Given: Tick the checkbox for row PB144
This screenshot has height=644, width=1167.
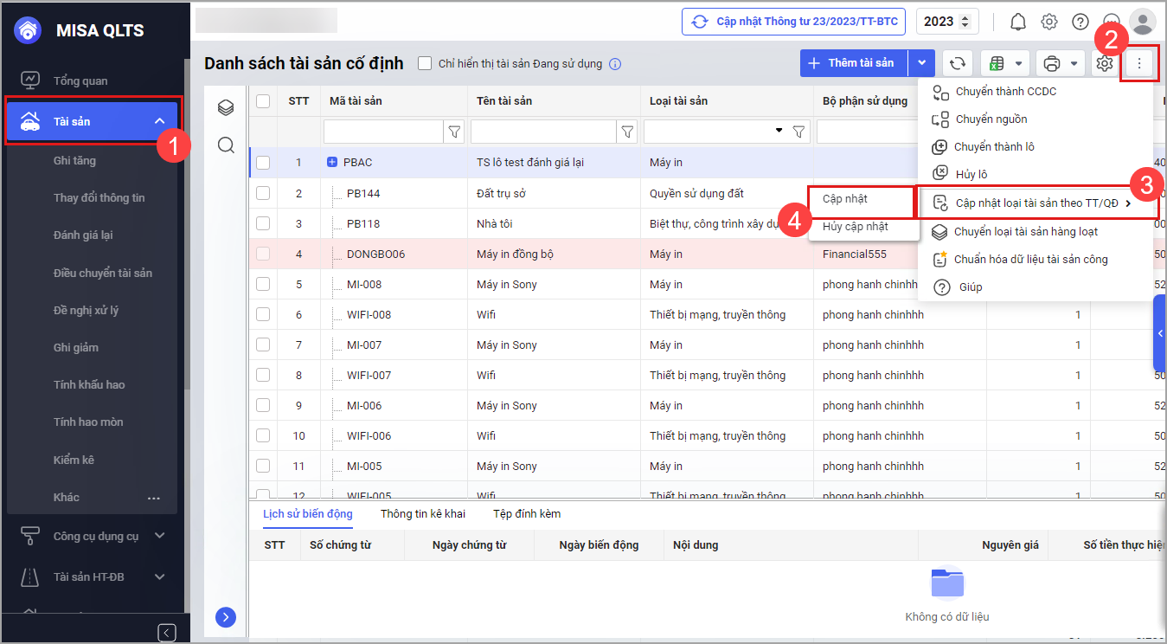Looking at the screenshot, I should pyautogui.click(x=263, y=193).
